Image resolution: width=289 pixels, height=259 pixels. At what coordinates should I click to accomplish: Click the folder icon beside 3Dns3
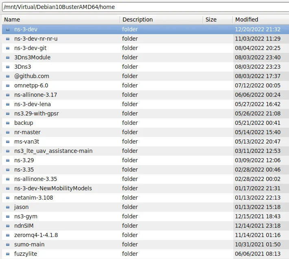point(8,67)
